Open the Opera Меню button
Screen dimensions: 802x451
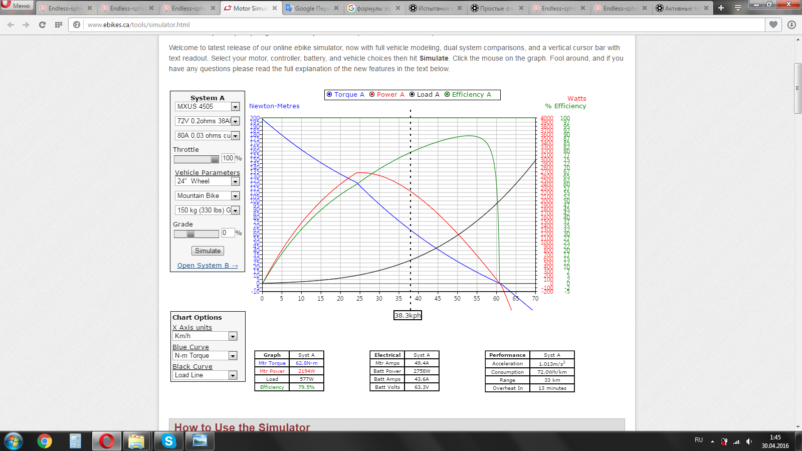[17, 6]
